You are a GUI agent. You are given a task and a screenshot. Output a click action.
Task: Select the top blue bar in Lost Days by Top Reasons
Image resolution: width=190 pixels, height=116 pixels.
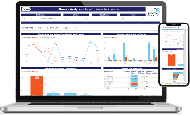click(x=178, y=73)
